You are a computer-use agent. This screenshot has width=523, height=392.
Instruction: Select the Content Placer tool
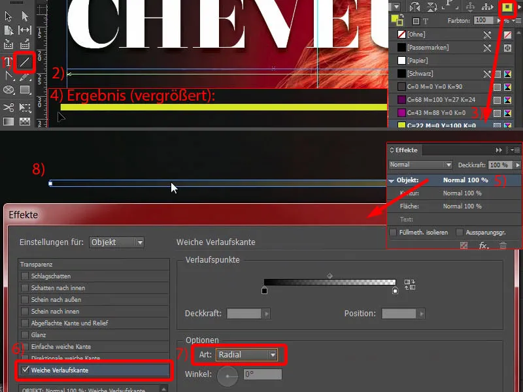[25, 44]
